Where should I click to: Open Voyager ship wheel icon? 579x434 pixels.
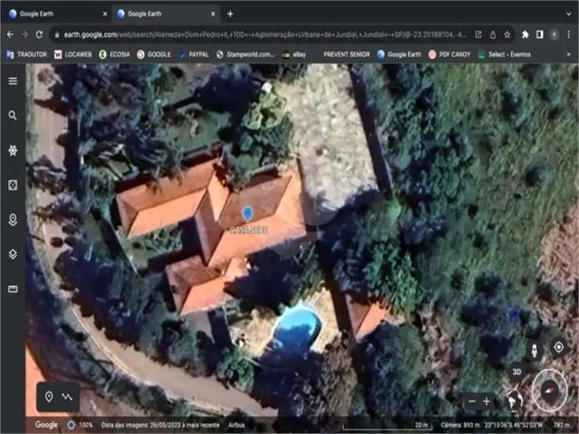coord(13,150)
